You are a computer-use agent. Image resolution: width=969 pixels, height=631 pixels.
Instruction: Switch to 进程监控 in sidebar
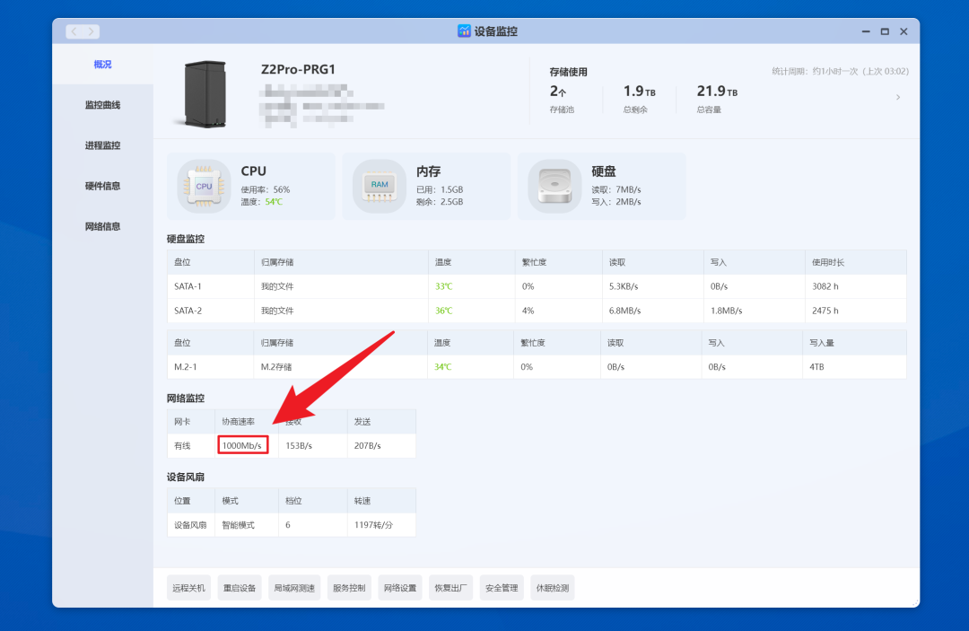click(102, 145)
